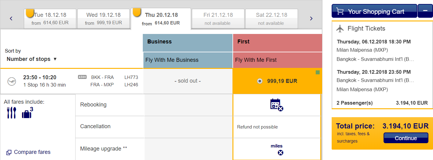Click the airplane icon beside Flight Tickets
Viewport: 433px width, 160px height.
[x=340, y=28]
